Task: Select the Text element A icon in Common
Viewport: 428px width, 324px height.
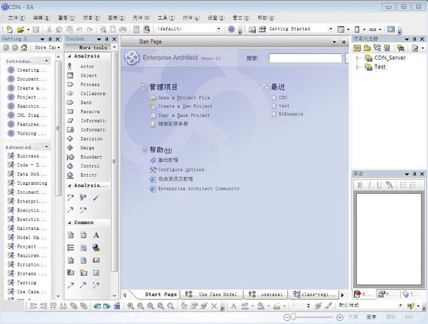Action: [96, 235]
